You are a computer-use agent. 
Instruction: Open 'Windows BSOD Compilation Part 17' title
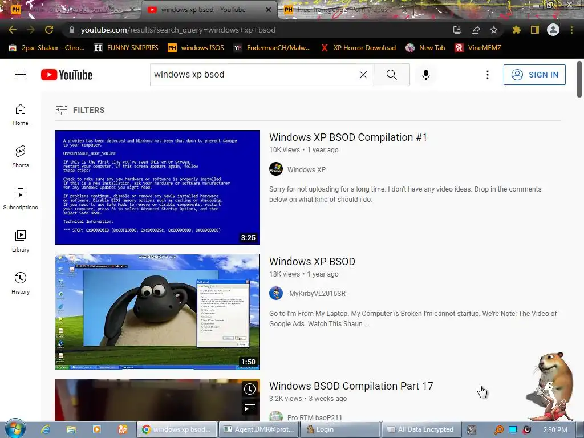coord(351,386)
